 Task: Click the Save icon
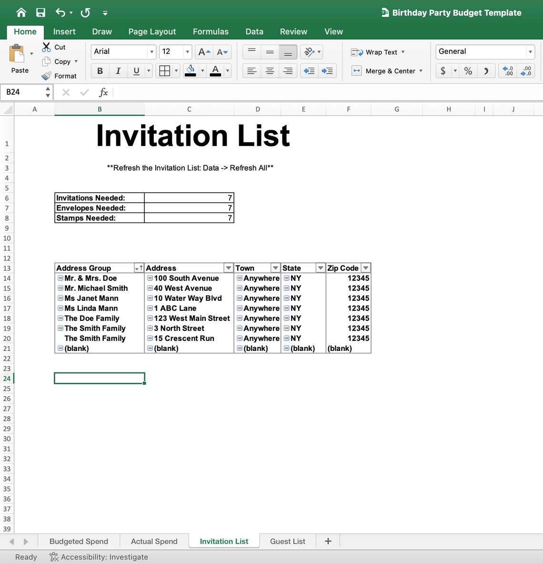(x=40, y=13)
